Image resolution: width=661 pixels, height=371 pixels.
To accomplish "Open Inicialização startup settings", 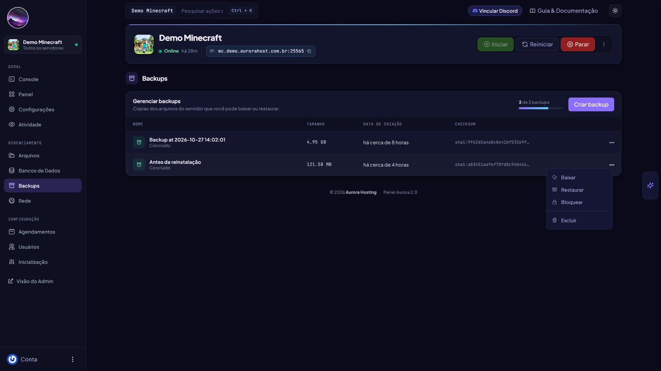I will (43, 262).
